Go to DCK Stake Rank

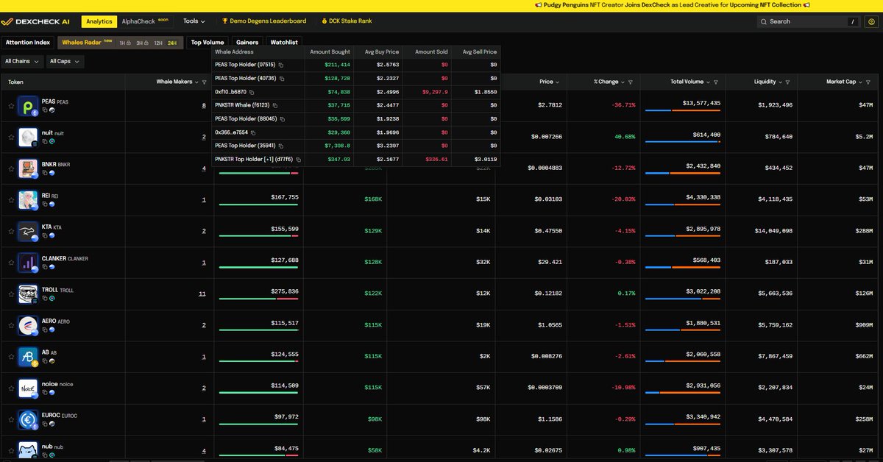345,21
